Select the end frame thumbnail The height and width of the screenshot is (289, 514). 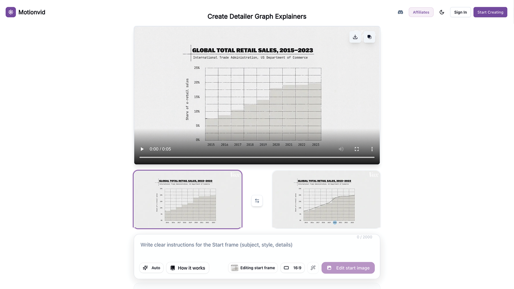[326, 199]
